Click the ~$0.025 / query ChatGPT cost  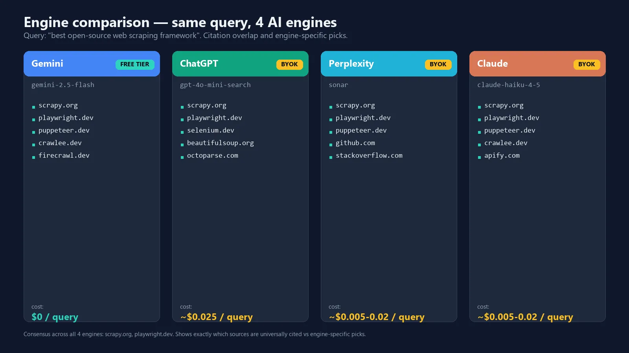coord(216,317)
